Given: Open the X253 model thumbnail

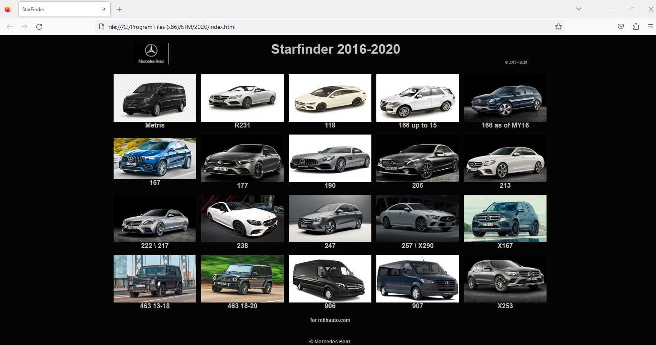Looking at the screenshot, I should pyautogui.click(x=505, y=279).
